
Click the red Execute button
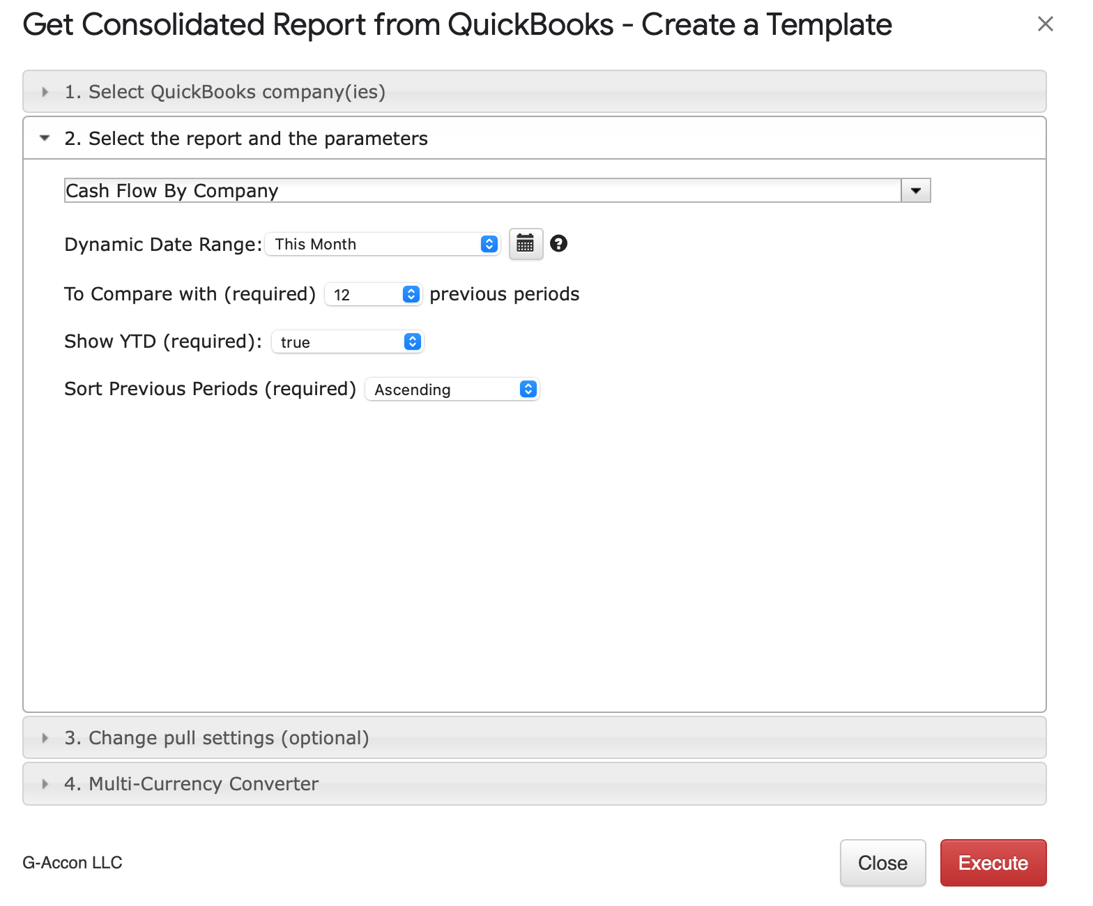(x=993, y=863)
